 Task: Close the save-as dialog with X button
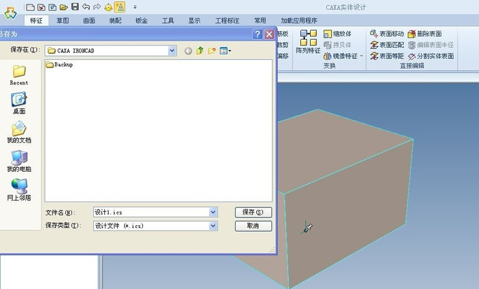click(269, 34)
